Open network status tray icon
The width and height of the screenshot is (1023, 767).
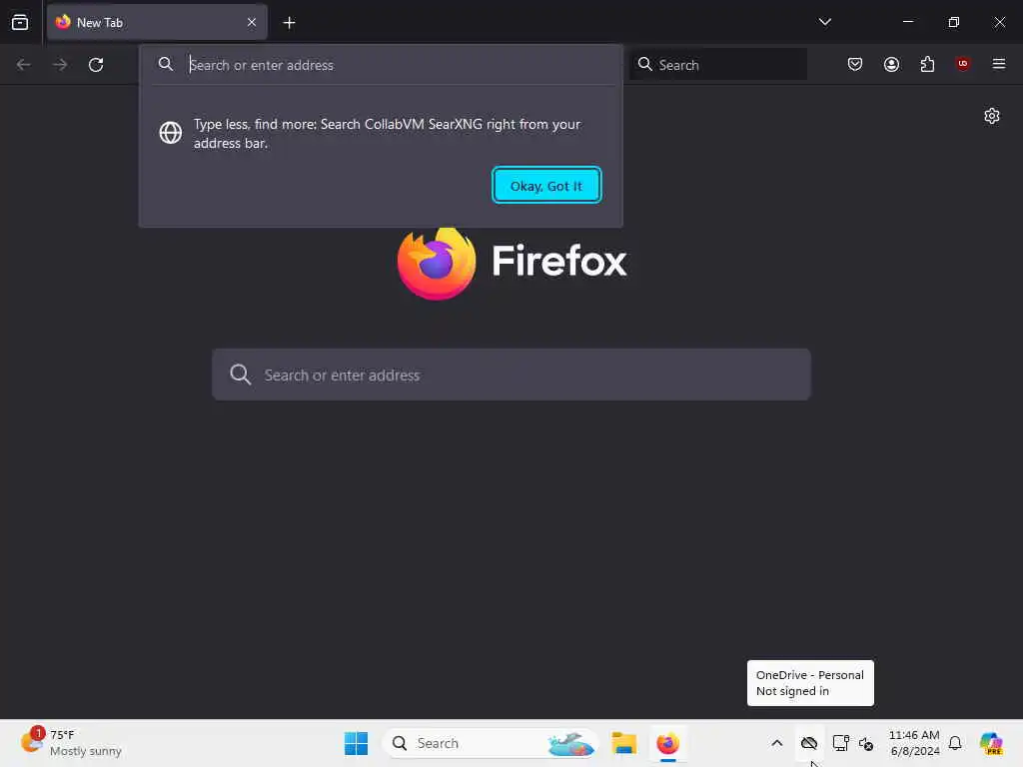point(840,743)
